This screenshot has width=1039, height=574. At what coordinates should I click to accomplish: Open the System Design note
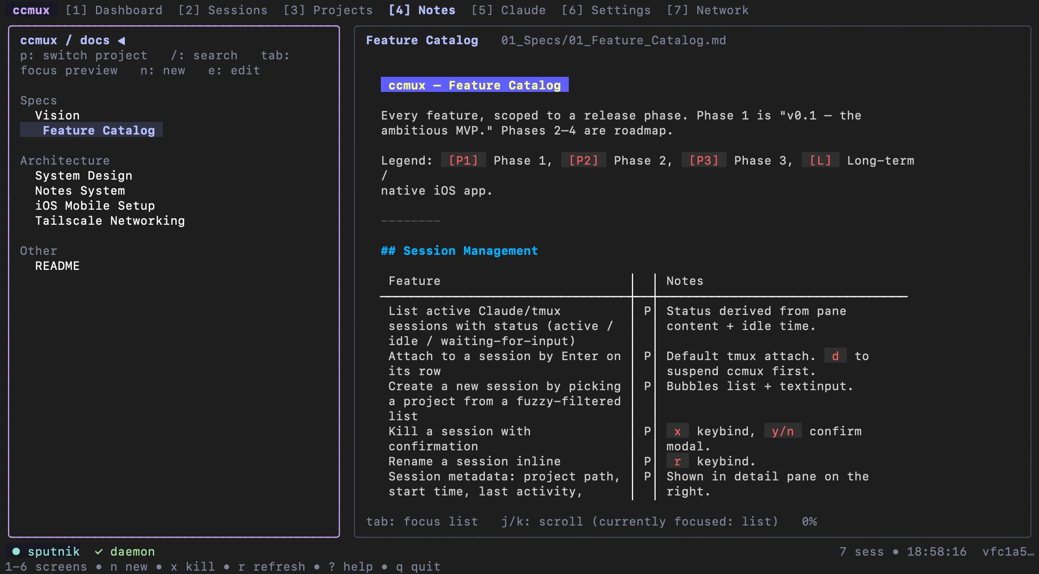coord(84,175)
